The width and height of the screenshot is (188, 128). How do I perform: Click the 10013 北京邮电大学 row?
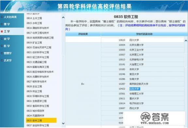pyautogui.click(x=142, y=59)
